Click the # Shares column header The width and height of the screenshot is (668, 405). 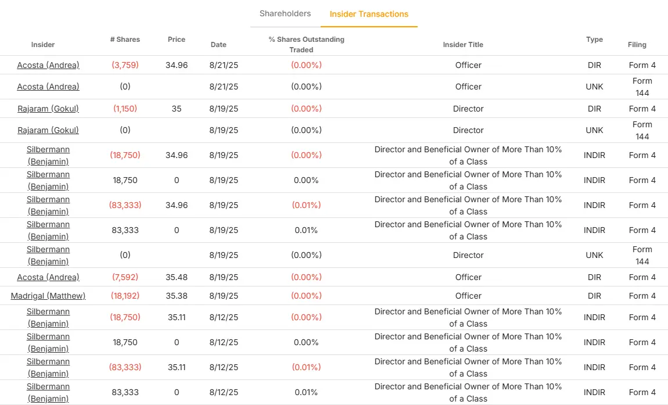click(125, 40)
